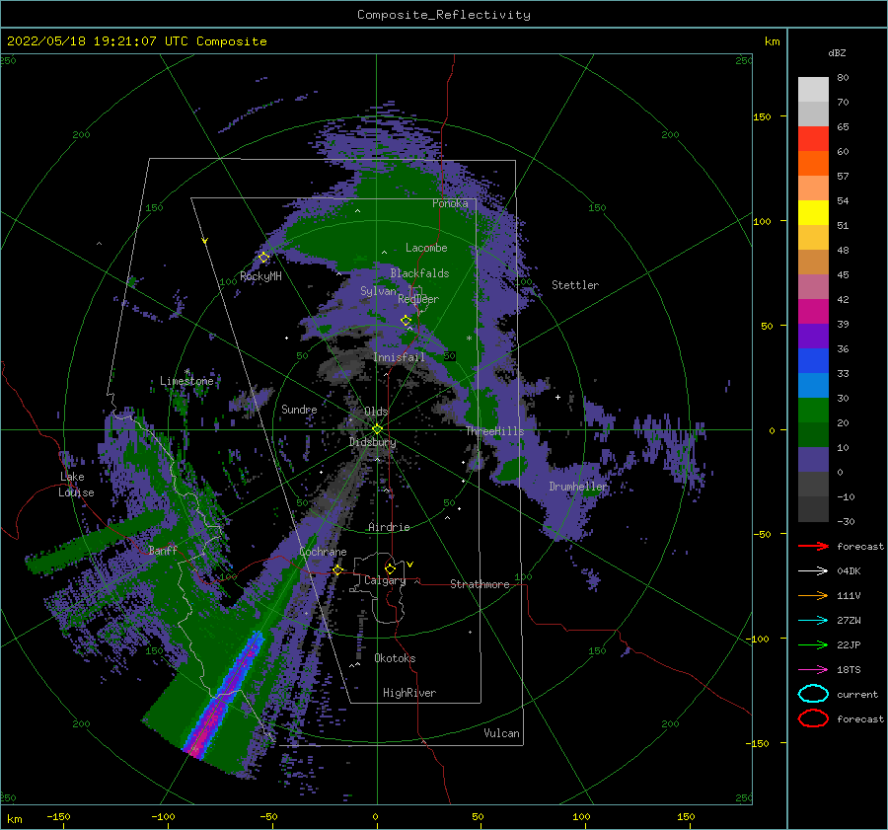Click the Innisfail label

[x=399, y=357]
